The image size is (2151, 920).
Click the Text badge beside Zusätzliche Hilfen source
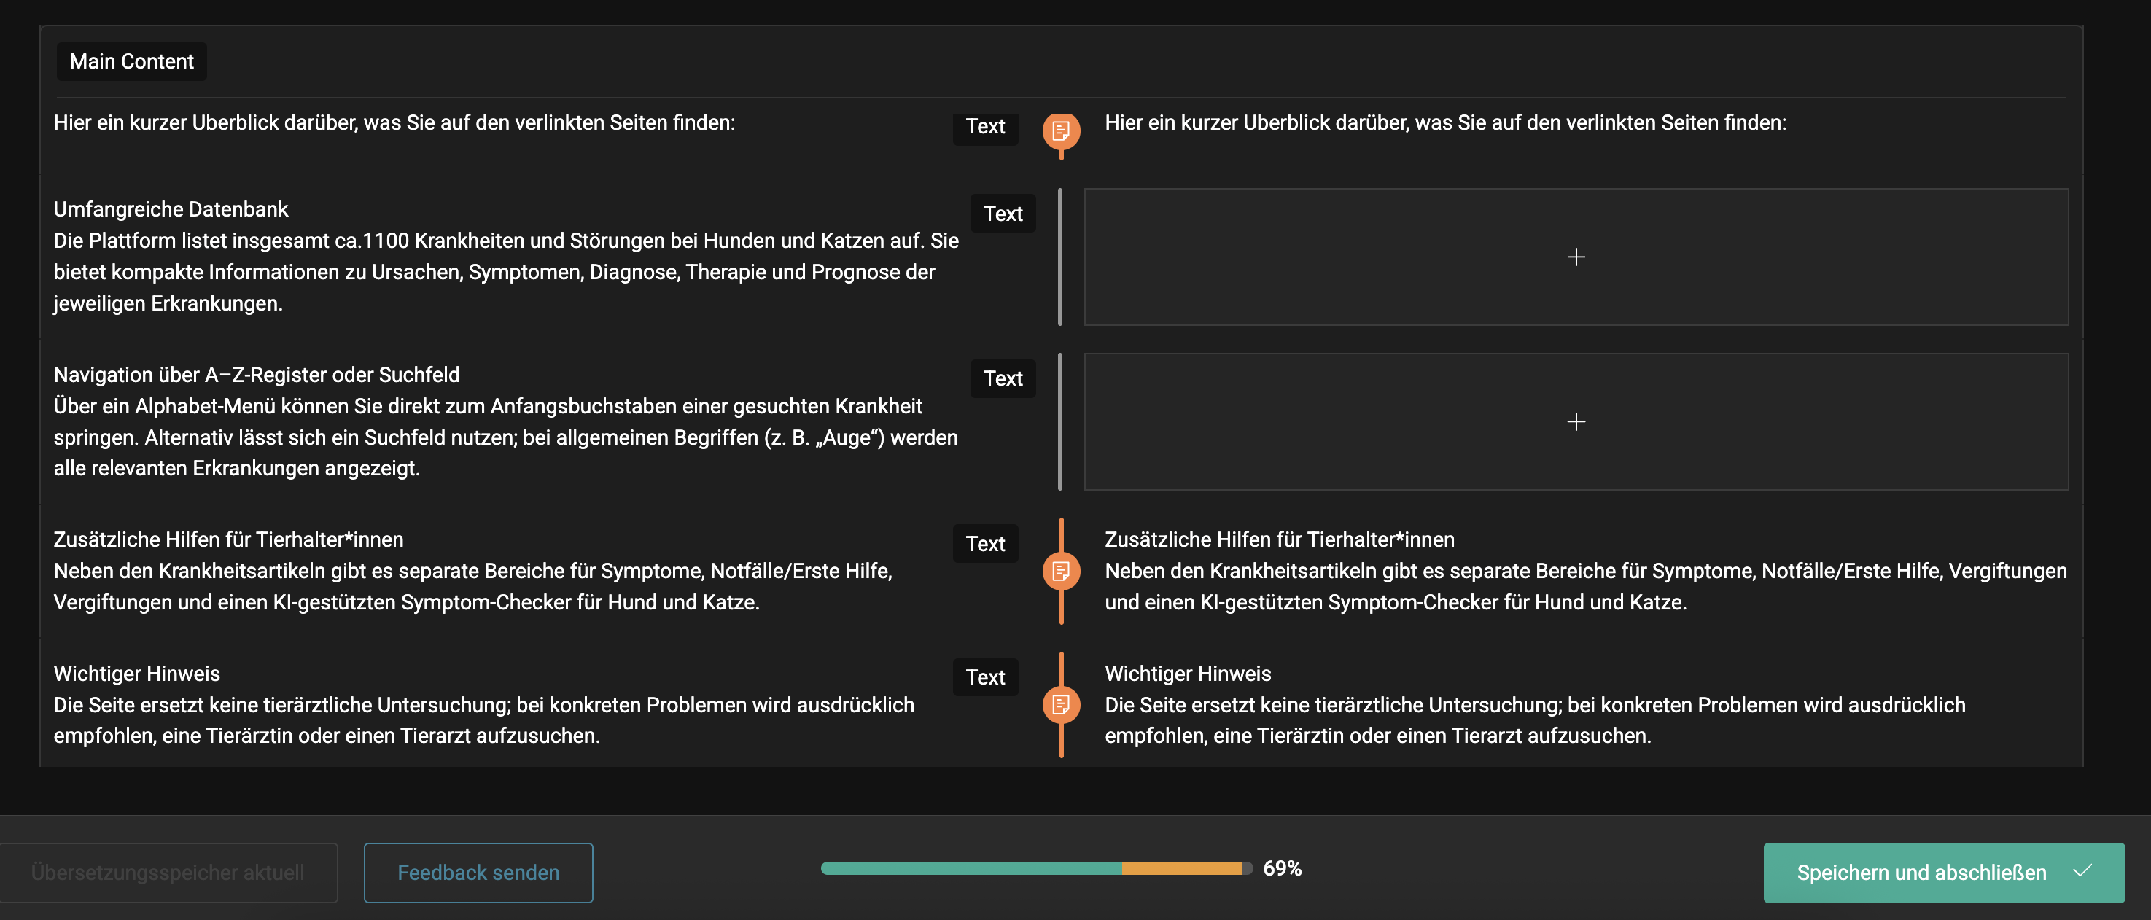(984, 544)
